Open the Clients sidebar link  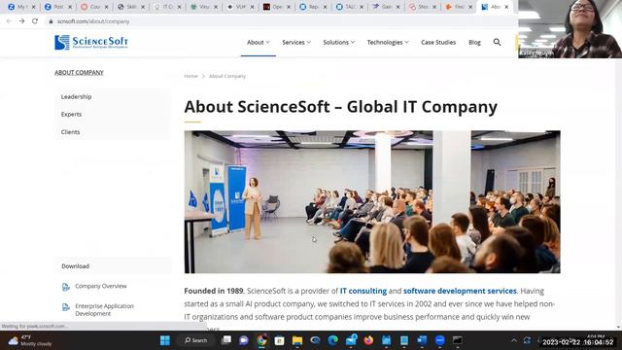click(x=70, y=132)
